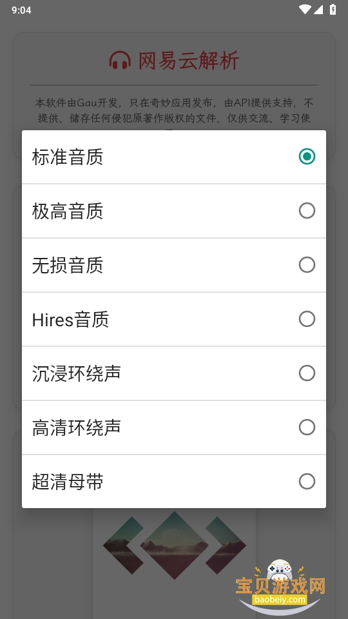Click the 网易云解析 title text

(x=189, y=61)
